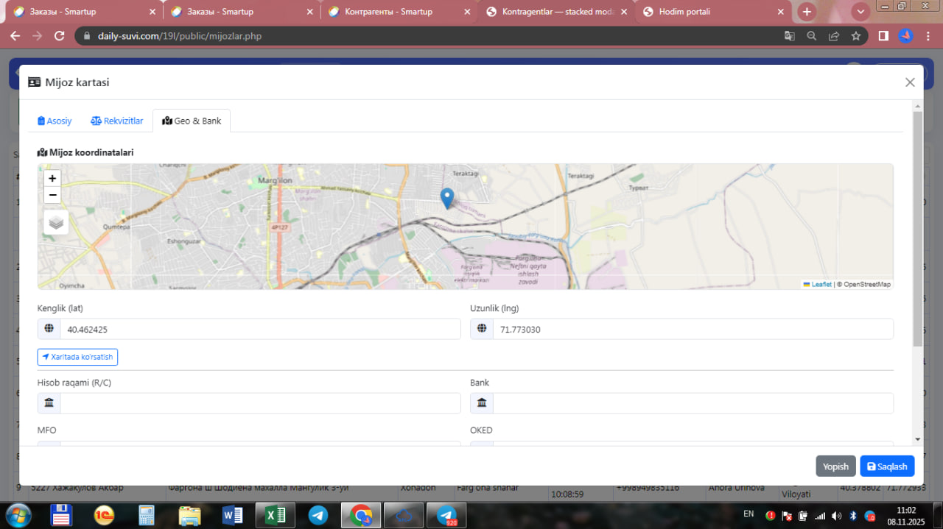Zoom out on the map
Image resolution: width=943 pixels, height=529 pixels.
(x=52, y=195)
